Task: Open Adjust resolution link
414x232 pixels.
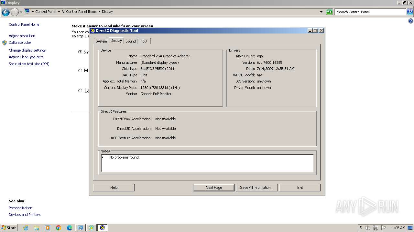Action: pyautogui.click(x=22, y=36)
